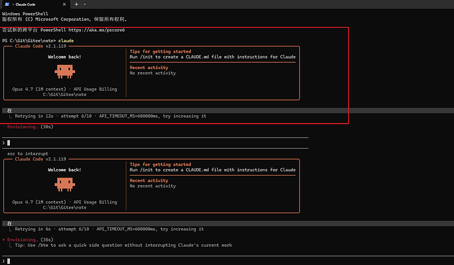The width and height of the screenshot is (454, 265).
Task: Click the second 'Recent activity' heading
Action: coord(149,181)
